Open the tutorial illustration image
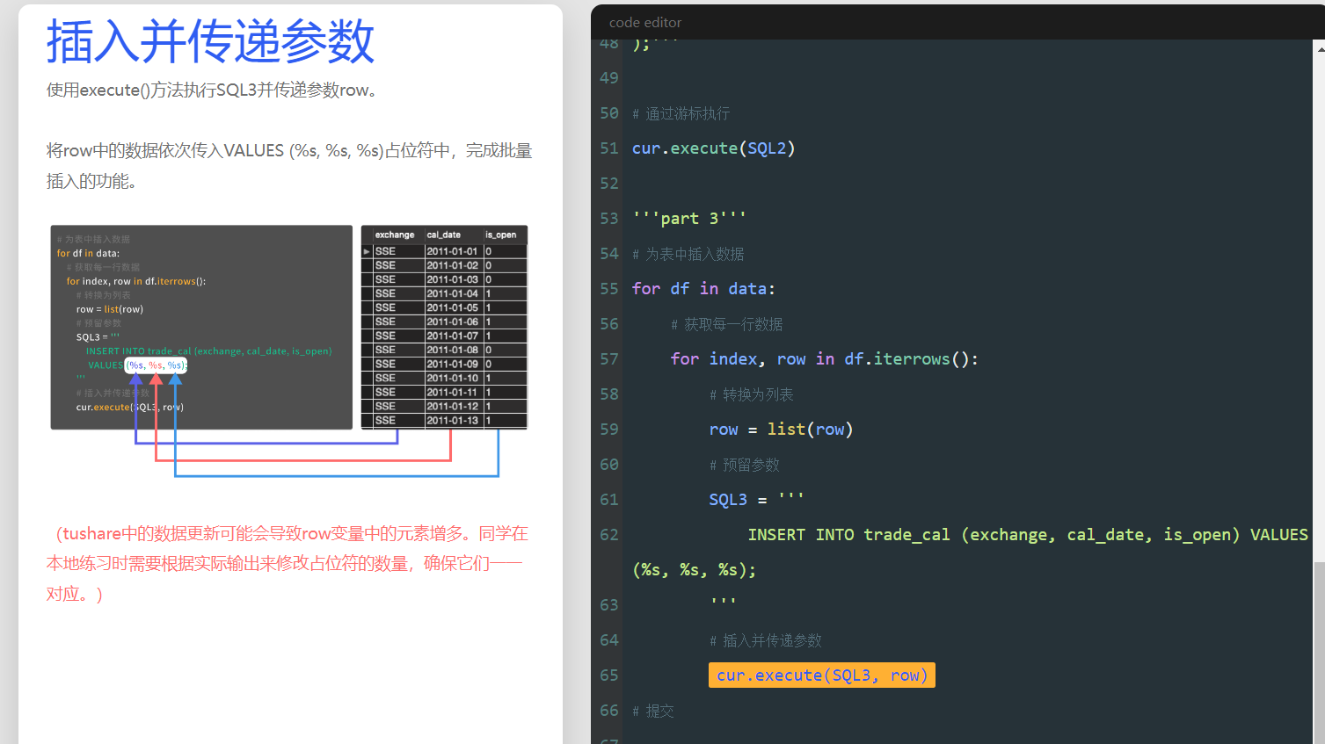 coord(289,351)
